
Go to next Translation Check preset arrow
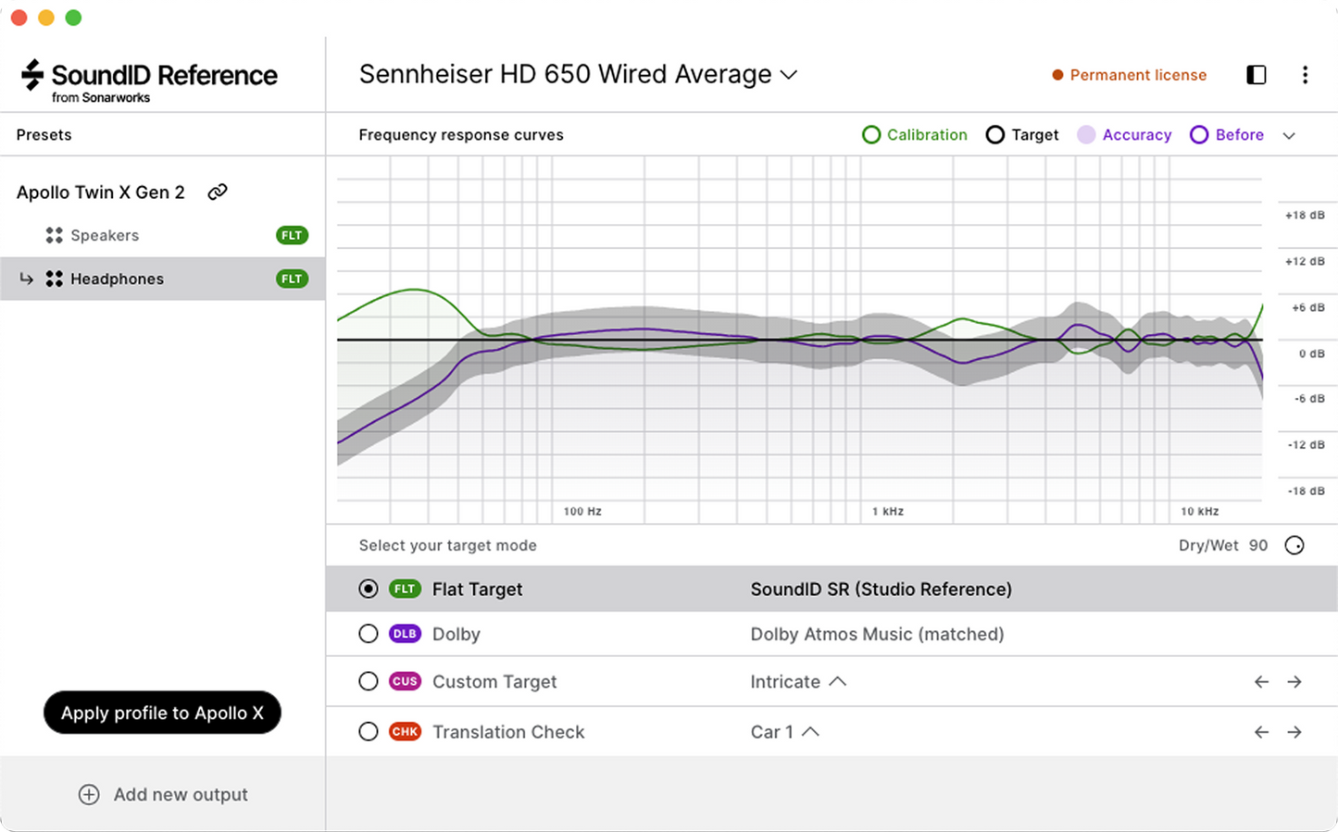coord(1294,732)
